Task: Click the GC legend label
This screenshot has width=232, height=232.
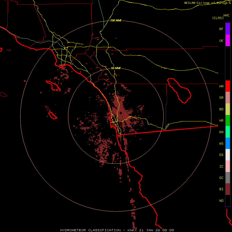Action: pos(221,178)
